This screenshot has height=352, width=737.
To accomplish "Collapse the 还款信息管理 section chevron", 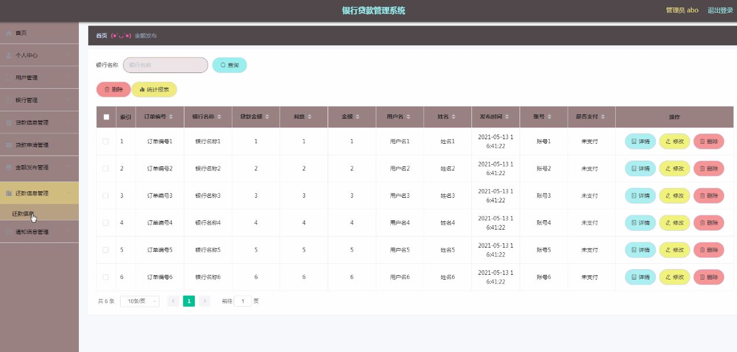I will point(68,193).
